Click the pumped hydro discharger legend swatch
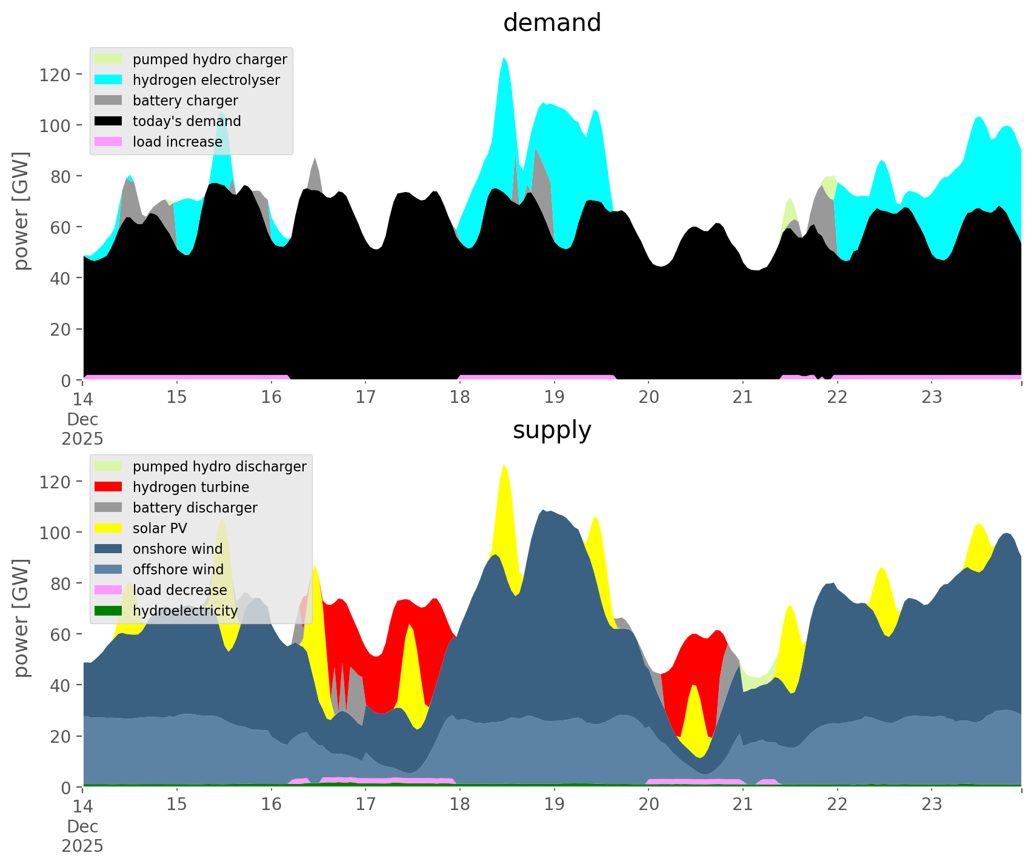The width and height of the screenshot is (1034, 867). [109, 467]
